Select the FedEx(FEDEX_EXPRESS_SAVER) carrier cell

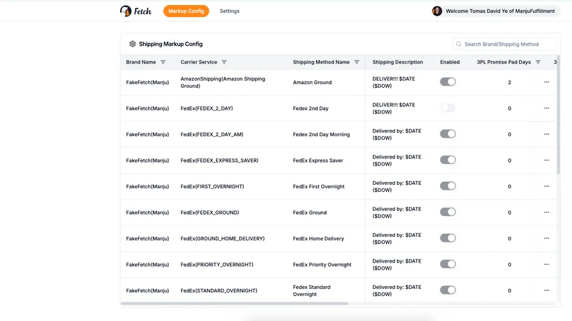pos(220,160)
